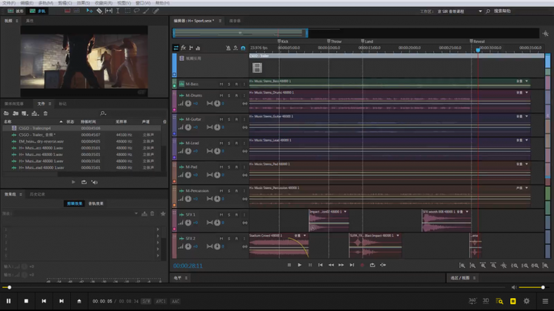Open dropdown on M-Bass clip

click(x=527, y=81)
